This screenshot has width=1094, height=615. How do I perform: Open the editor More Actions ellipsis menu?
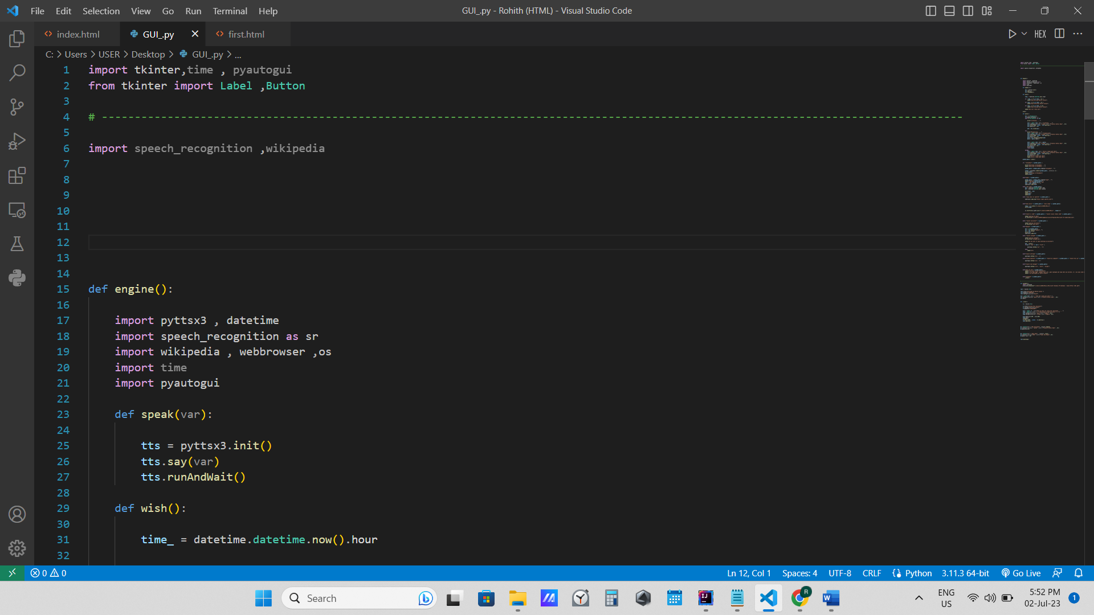(1077, 34)
